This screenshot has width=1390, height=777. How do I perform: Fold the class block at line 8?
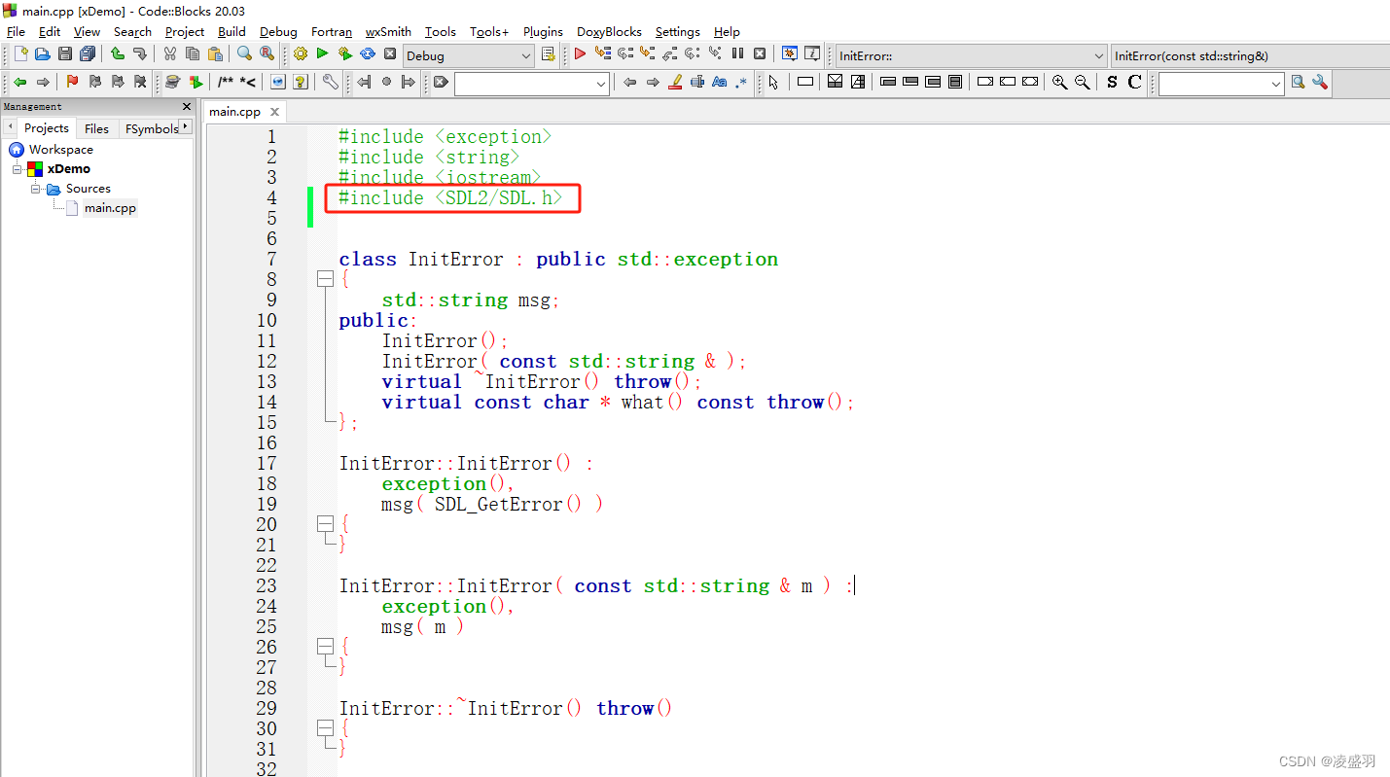click(325, 280)
